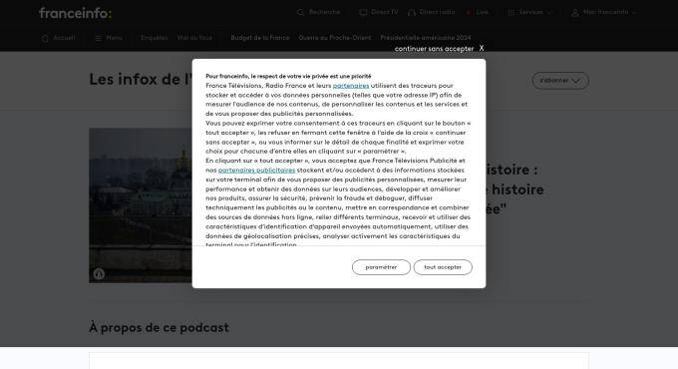Screen dimensions: 678x369
Task: Select Guerre au Proche-Orient topic
Action: [335, 38]
